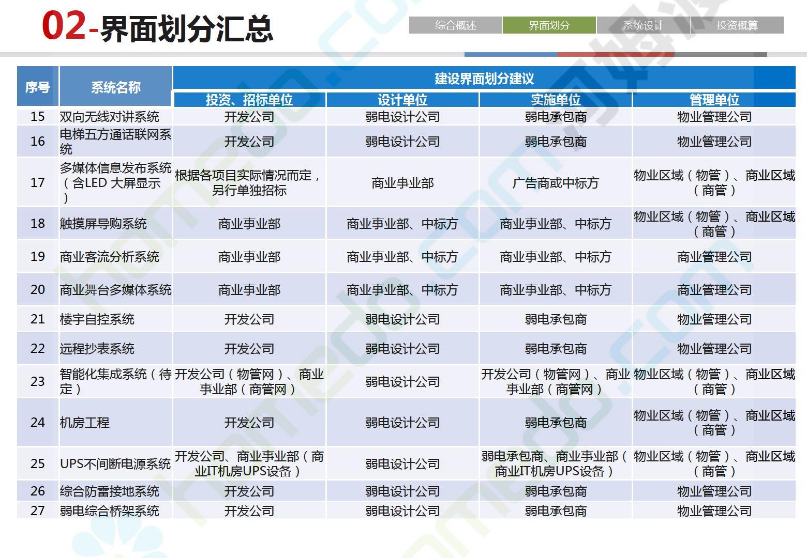
Task: Click 商业事业部、中标方 design cell in row 19
Action: [x=402, y=257]
